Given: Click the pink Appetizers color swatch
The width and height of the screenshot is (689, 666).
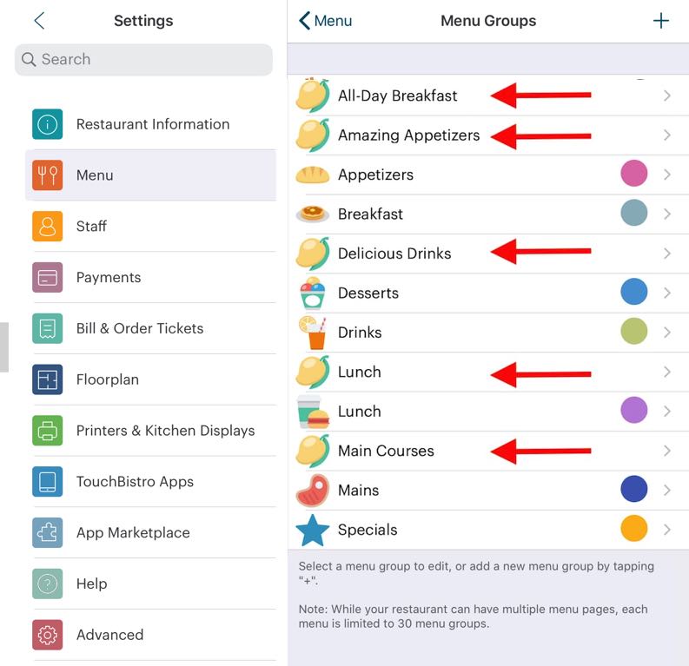Looking at the screenshot, I should pos(634,174).
